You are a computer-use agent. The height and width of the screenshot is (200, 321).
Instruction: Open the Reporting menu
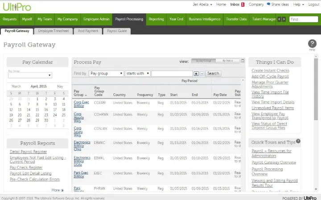coord(156,19)
